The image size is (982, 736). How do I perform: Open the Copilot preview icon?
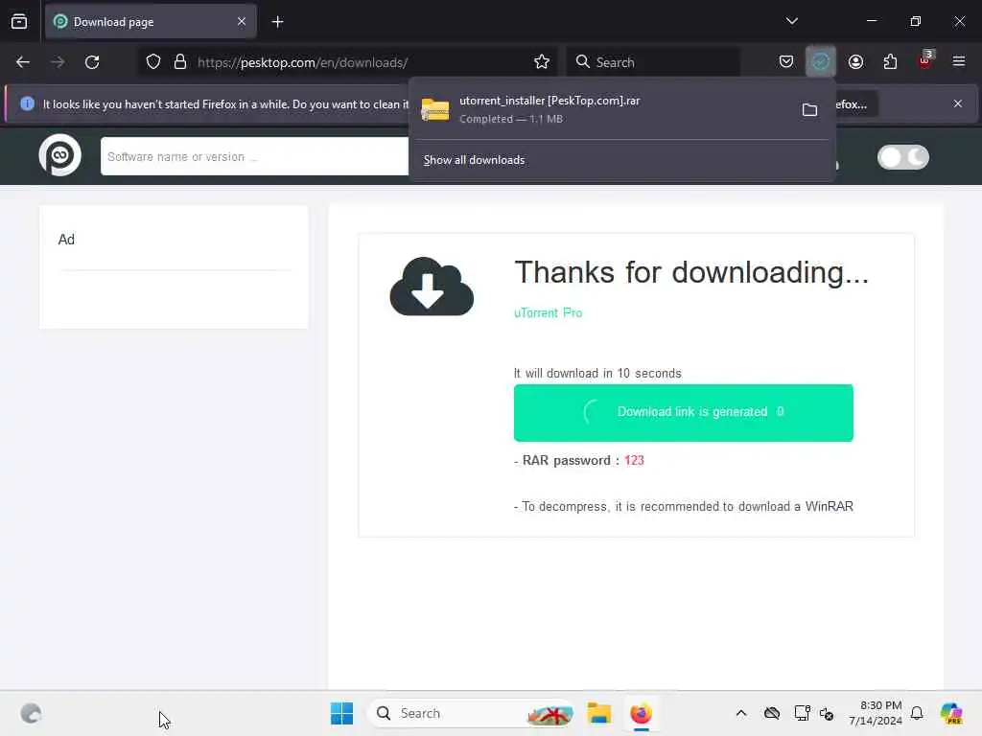[x=951, y=713]
